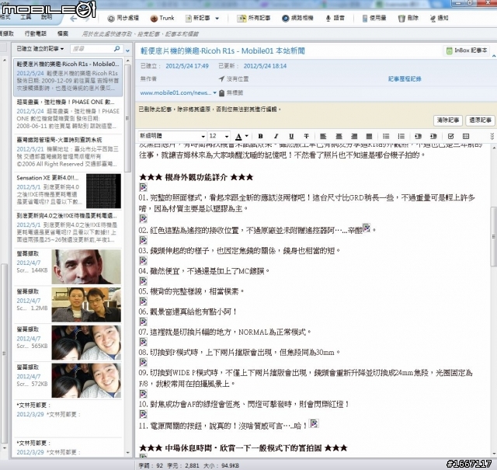Viewport: 497px width, 470px height.
Task: Click the 還原記事 button
Action: coord(480,120)
